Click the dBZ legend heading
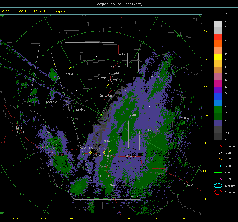 pos(224,14)
